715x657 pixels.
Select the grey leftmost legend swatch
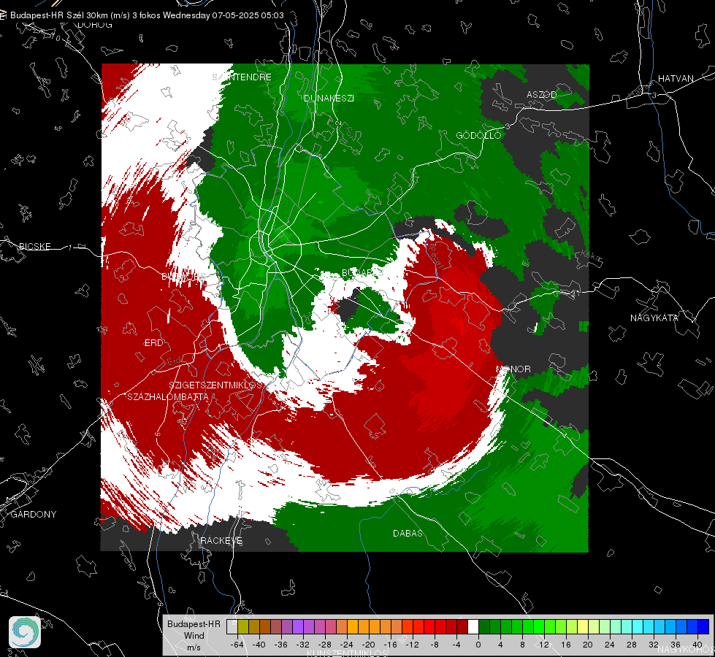coord(232,626)
